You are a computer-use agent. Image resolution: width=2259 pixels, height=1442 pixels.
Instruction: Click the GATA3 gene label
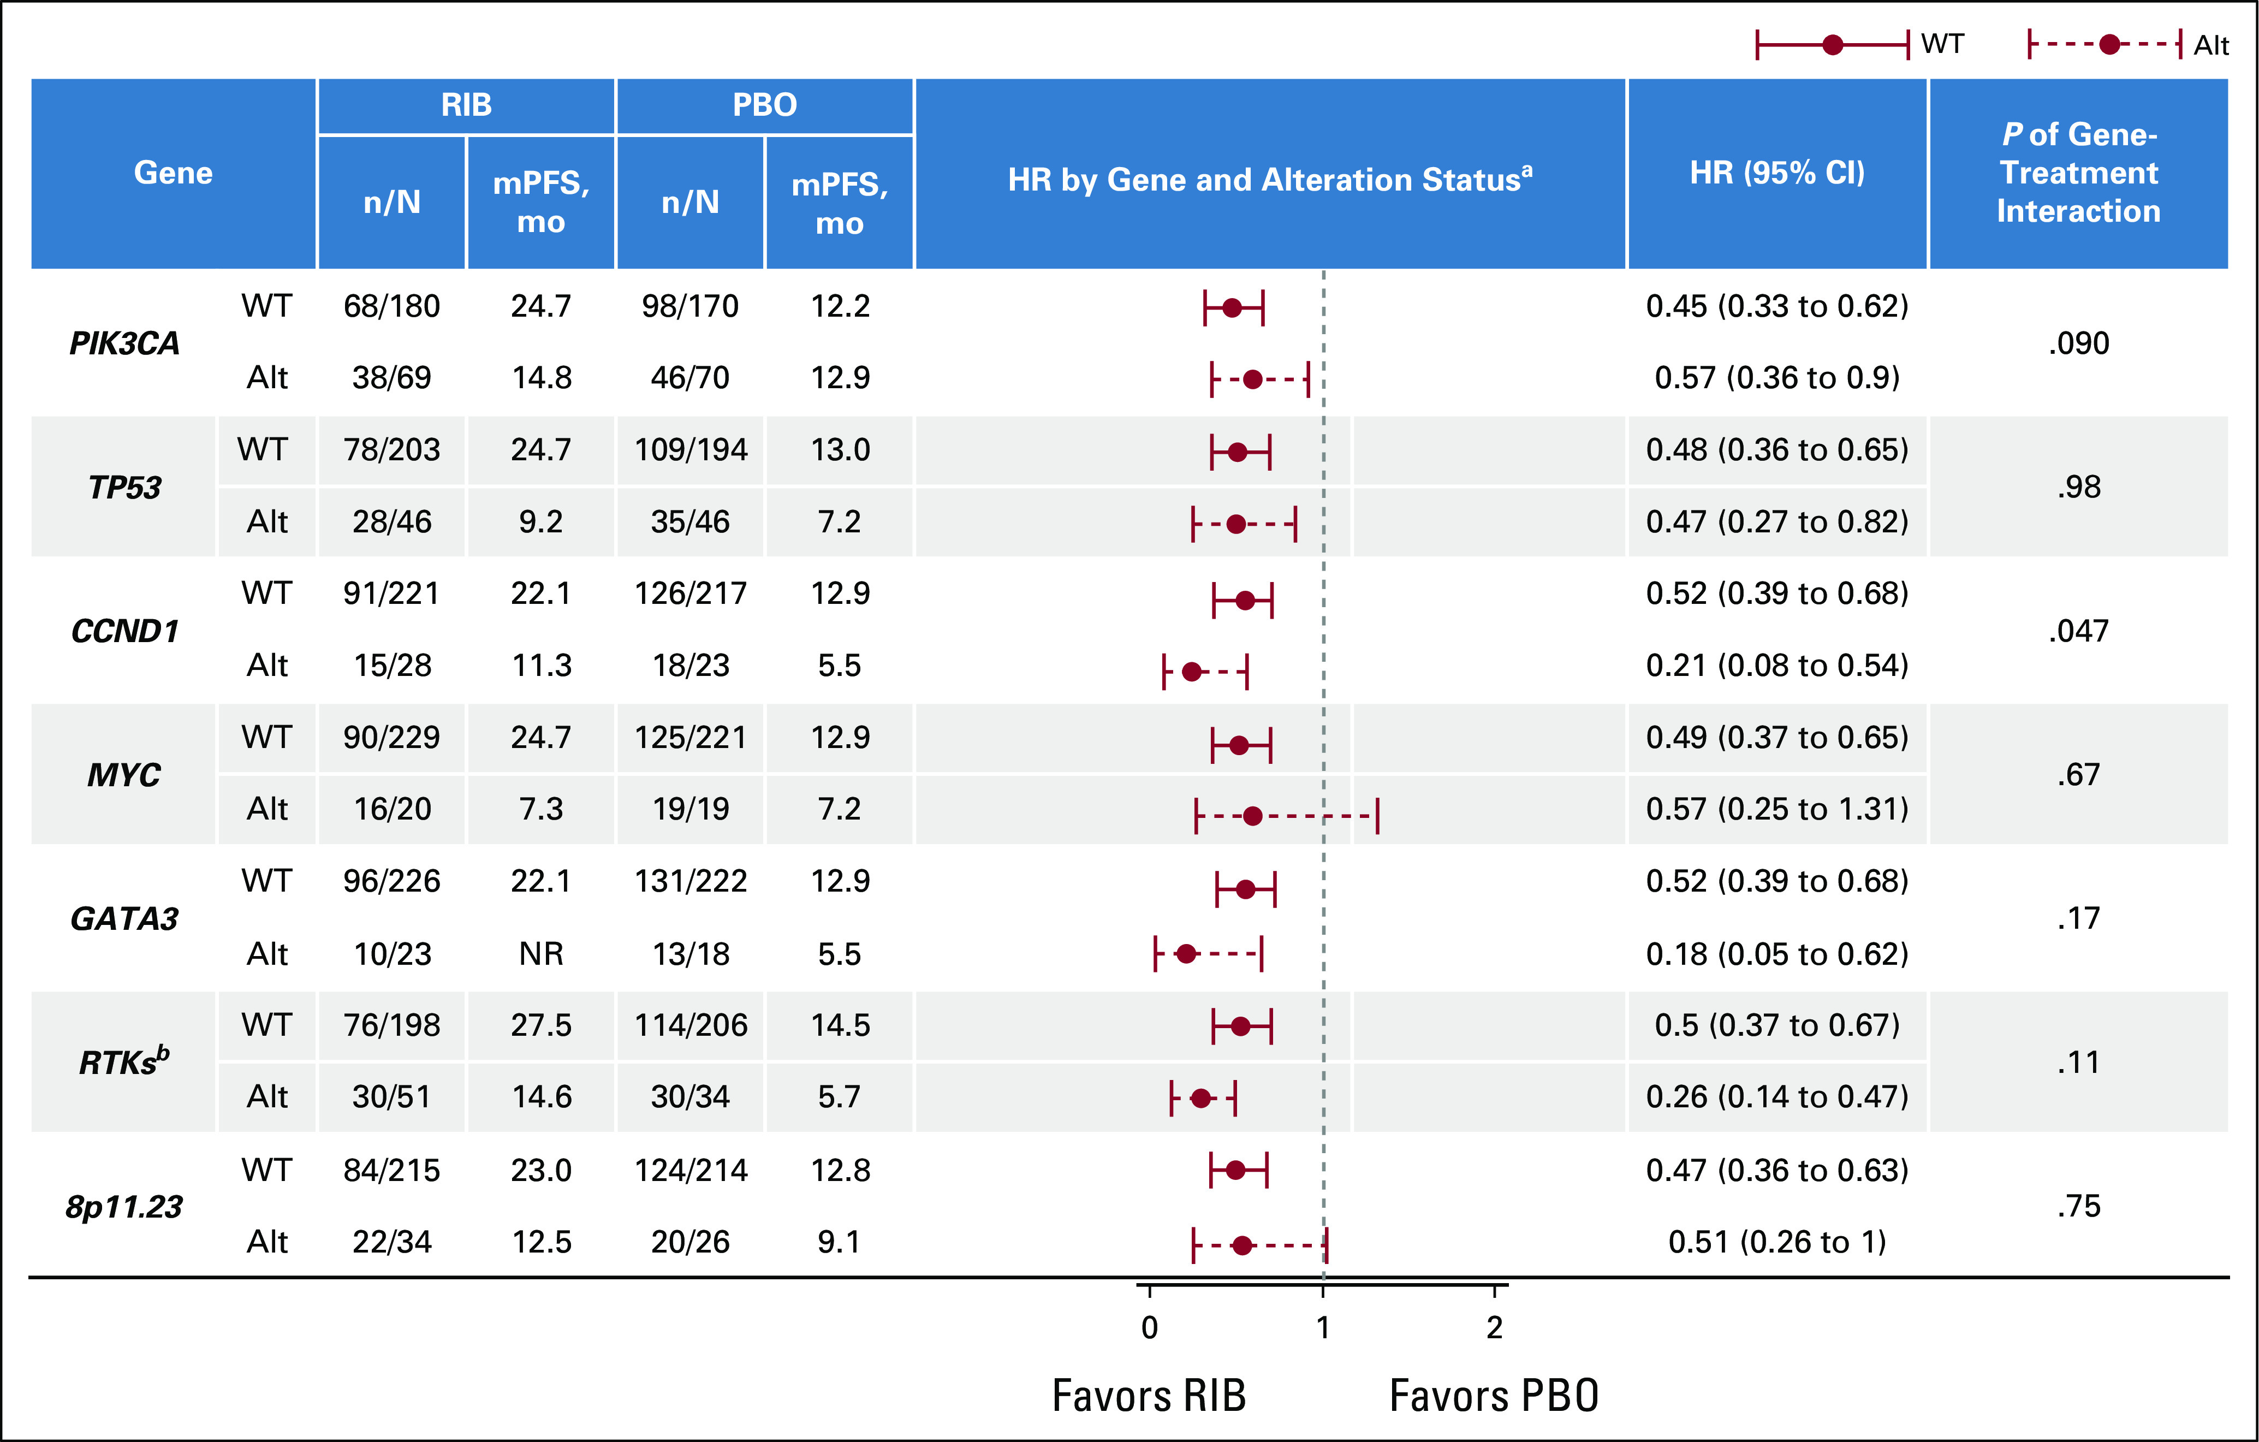click(125, 918)
